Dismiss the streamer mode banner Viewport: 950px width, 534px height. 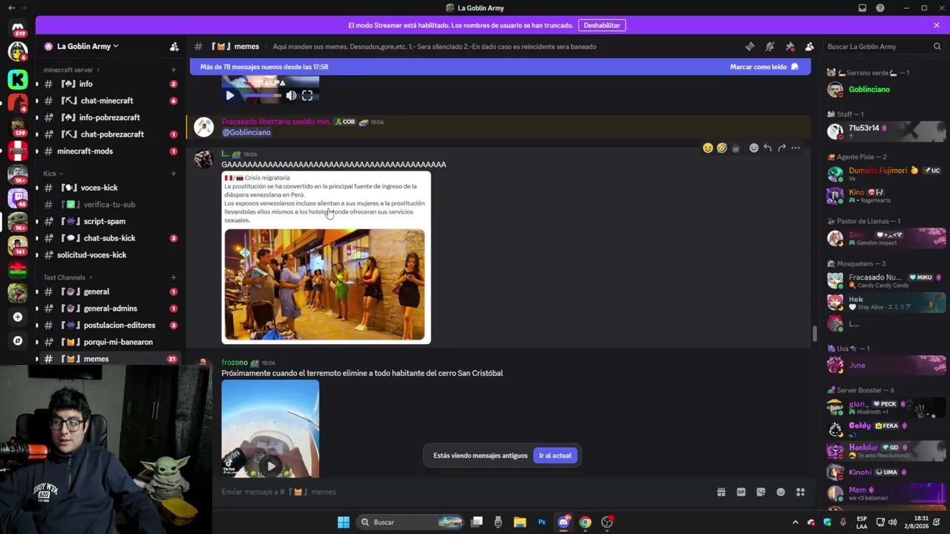coord(937,25)
